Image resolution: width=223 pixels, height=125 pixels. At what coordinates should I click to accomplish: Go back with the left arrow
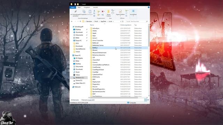[x=72, y=22]
